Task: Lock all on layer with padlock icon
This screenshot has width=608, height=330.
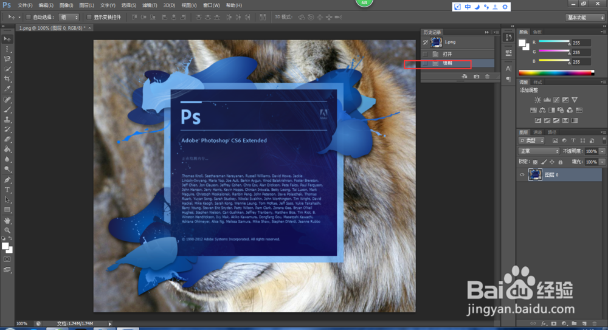Action: tap(561, 162)
